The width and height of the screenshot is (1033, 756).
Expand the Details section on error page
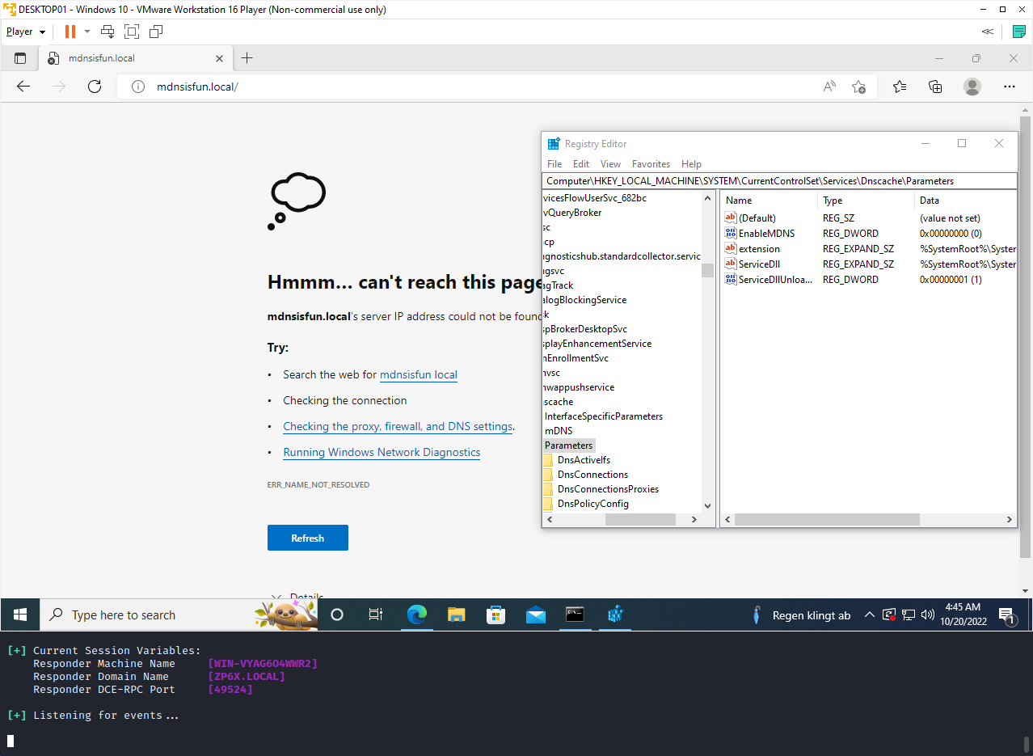click(x=297, y=597)
